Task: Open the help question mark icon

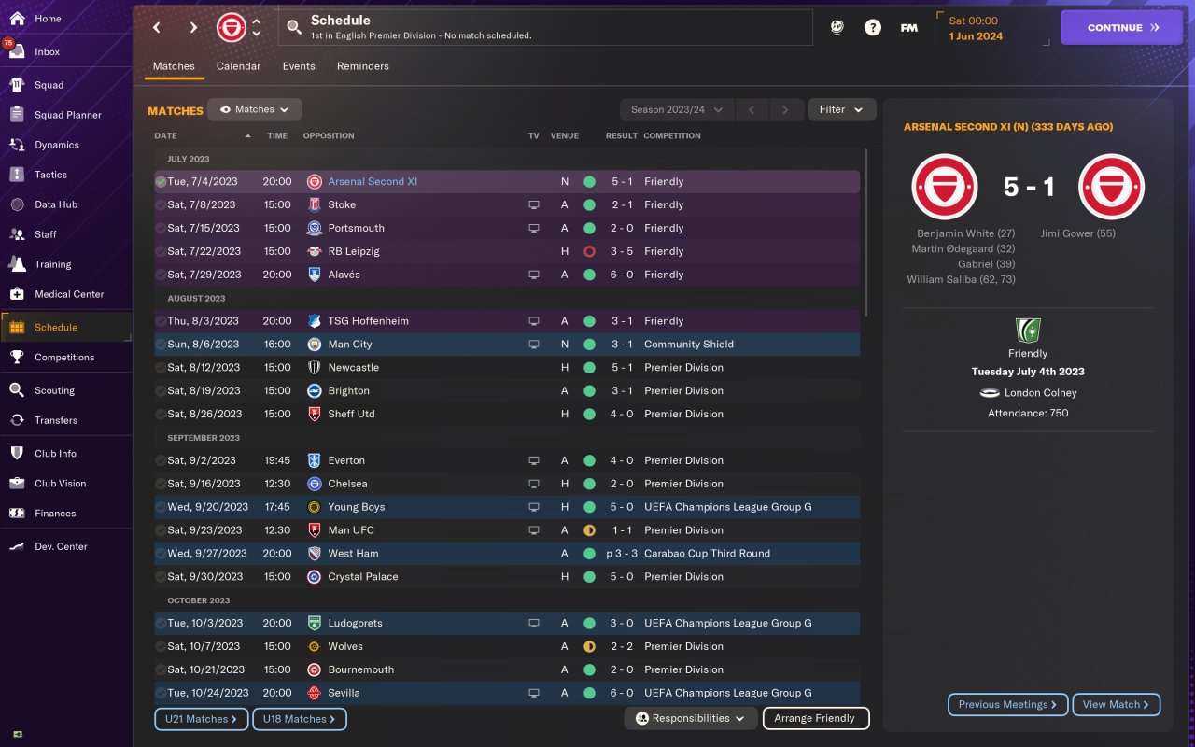Action: pos(873,27)
